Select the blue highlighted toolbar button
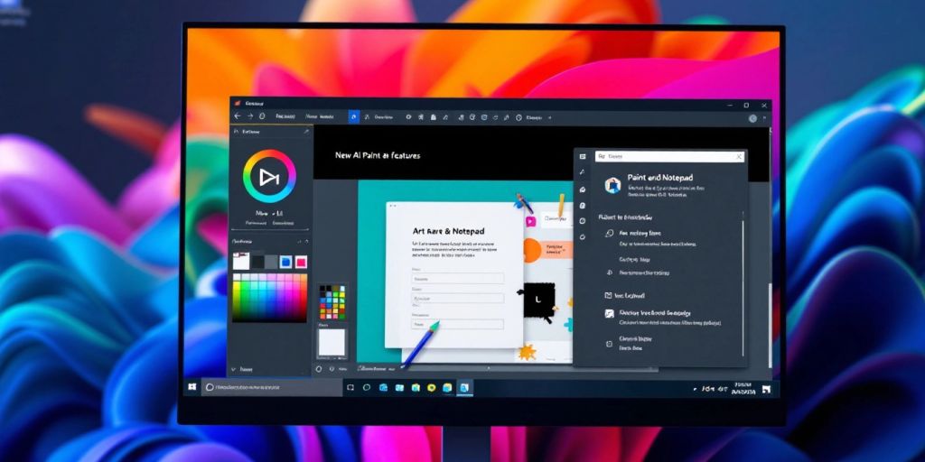The width and height of the screenshot is (925, 462). (354, 117)
